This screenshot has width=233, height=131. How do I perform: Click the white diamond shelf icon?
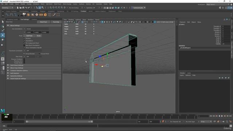click(x=37, y=15)
